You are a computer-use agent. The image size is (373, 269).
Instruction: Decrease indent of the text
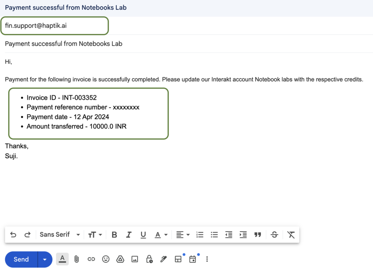229,235
